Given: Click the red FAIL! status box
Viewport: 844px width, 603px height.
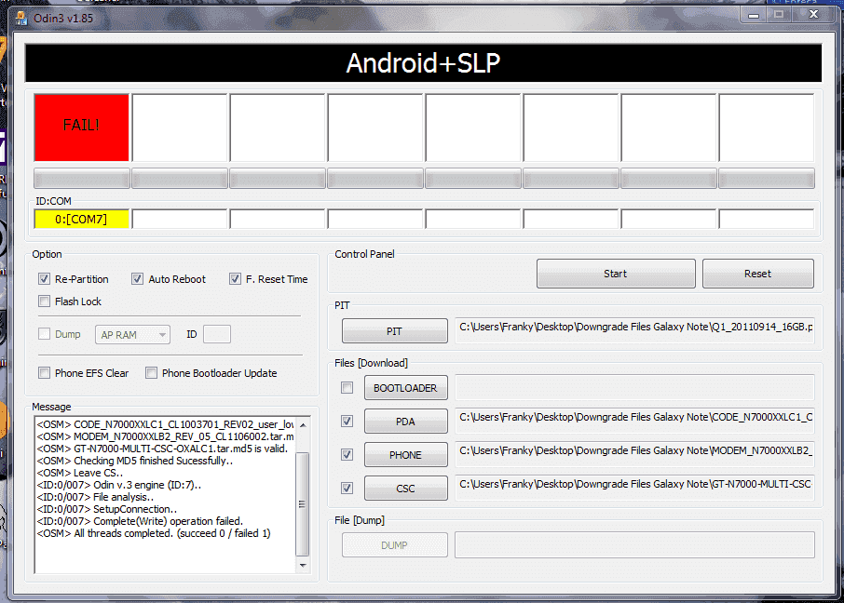Looking at the screenshot, I should point(81,127).
